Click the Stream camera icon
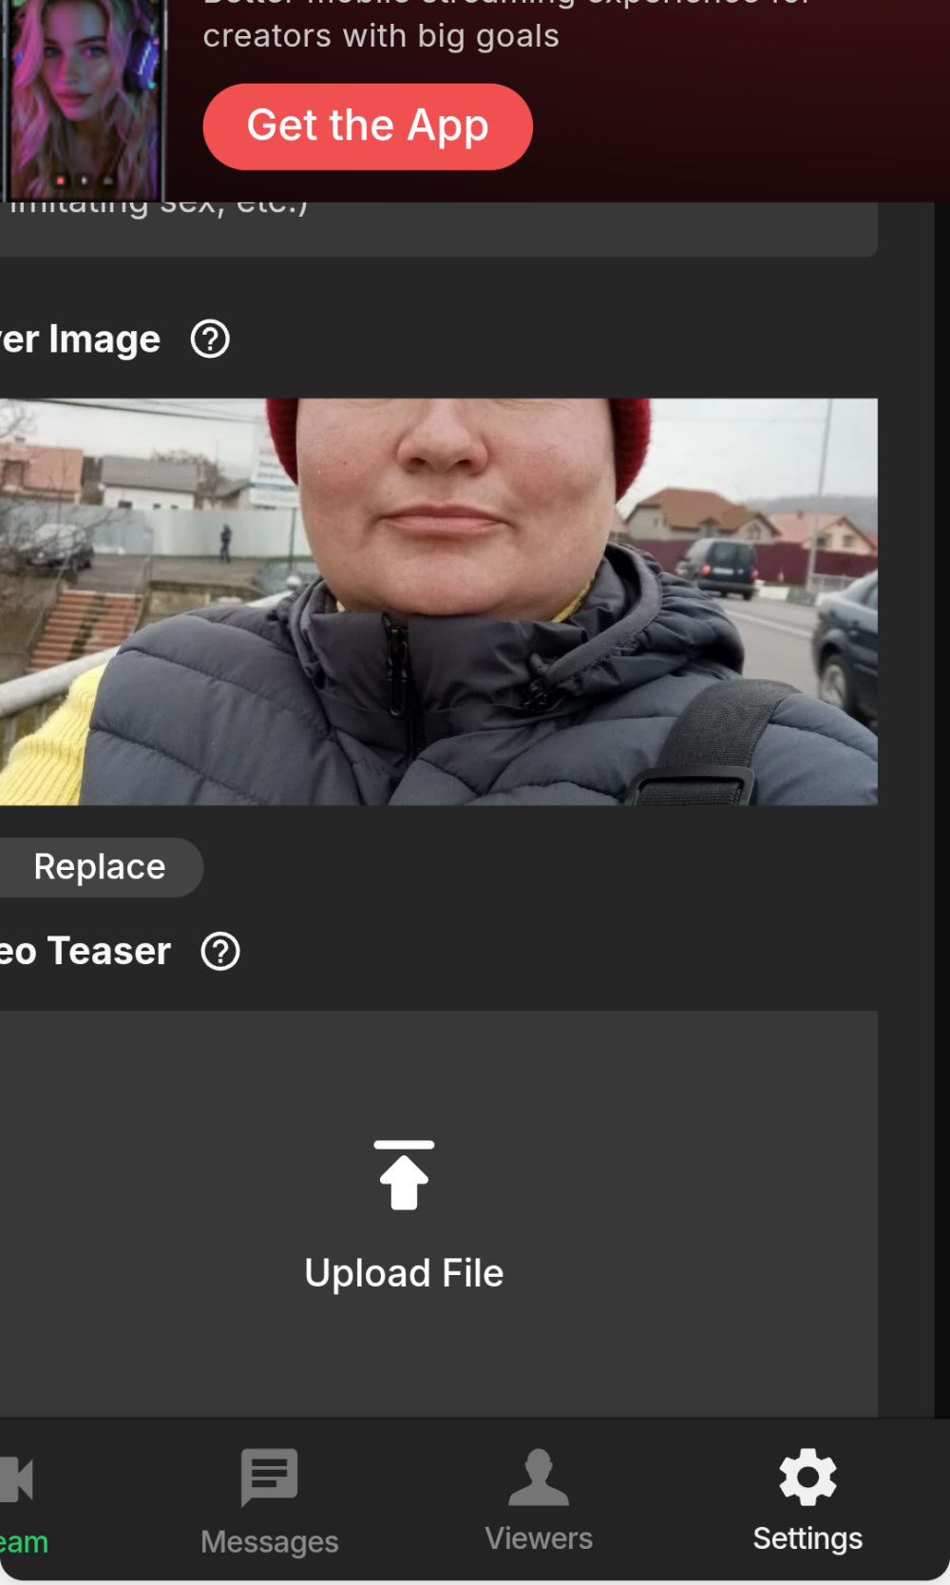Image resolution: width=950 pixels, height=1585 pixels. pyautogui.click(x=17, y=1479)
